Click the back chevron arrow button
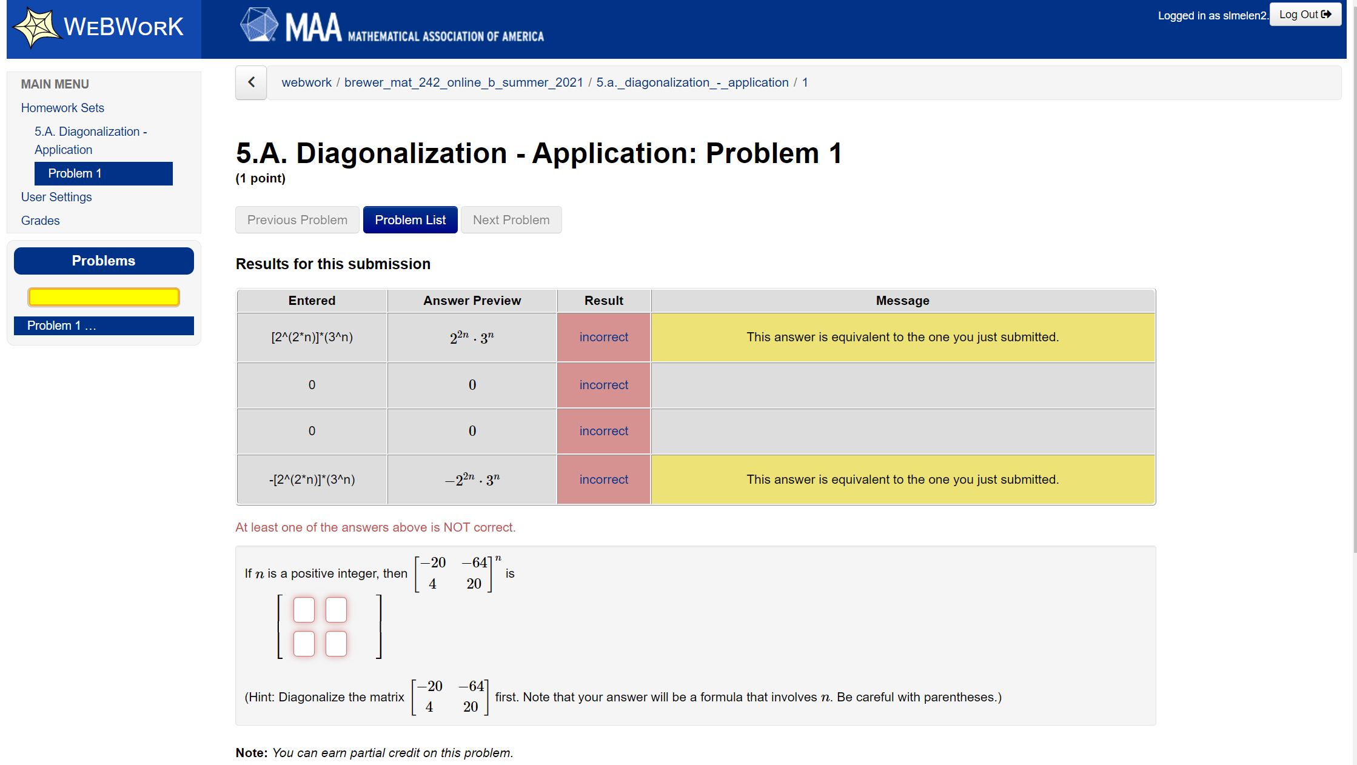 click(x=251, y=82)
